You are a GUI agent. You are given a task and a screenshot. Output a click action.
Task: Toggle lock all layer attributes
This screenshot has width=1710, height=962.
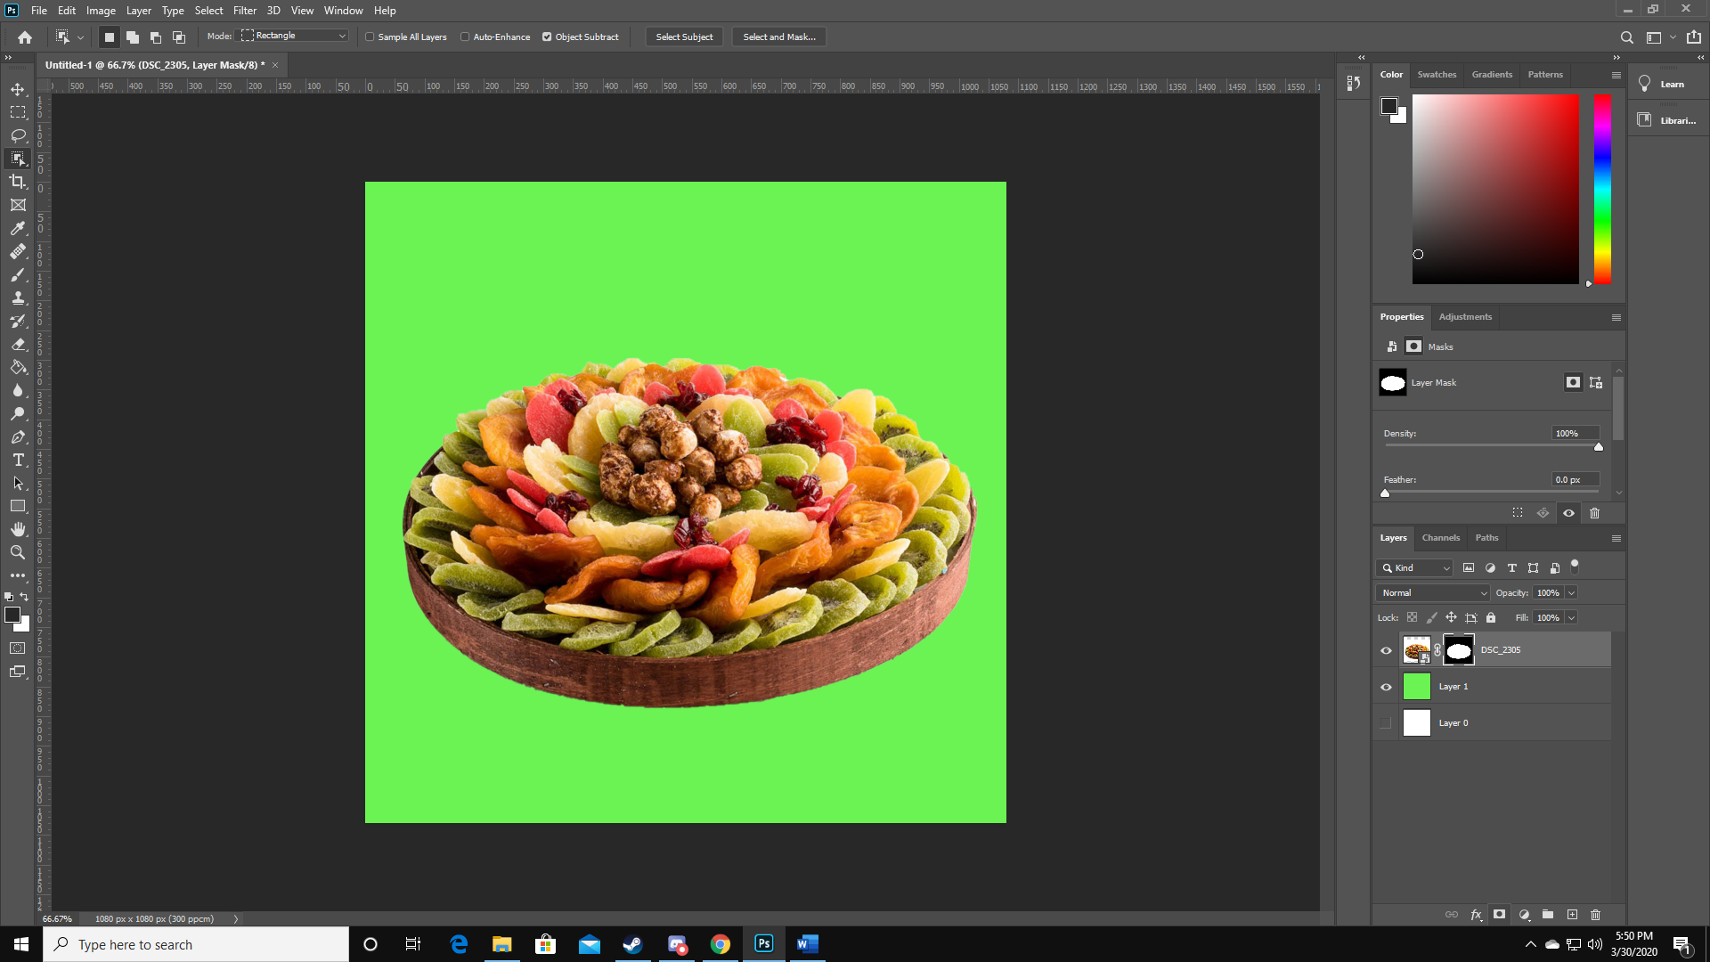(1491, 617)
